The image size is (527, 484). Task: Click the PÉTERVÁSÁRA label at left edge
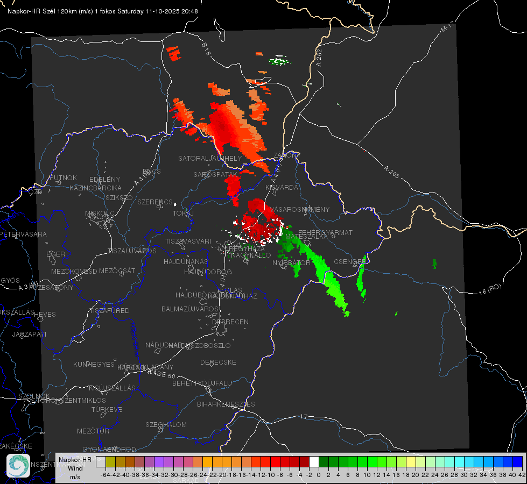[x=24, y=234]
